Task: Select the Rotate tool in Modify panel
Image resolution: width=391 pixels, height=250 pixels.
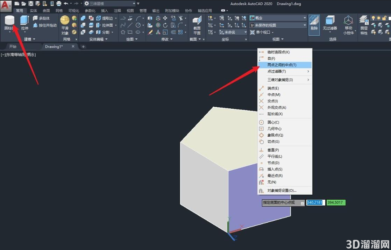Action: (165, 25)
